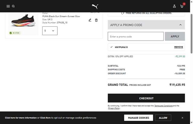Remove the HNYPUMA10 promo code

[179, 47]
